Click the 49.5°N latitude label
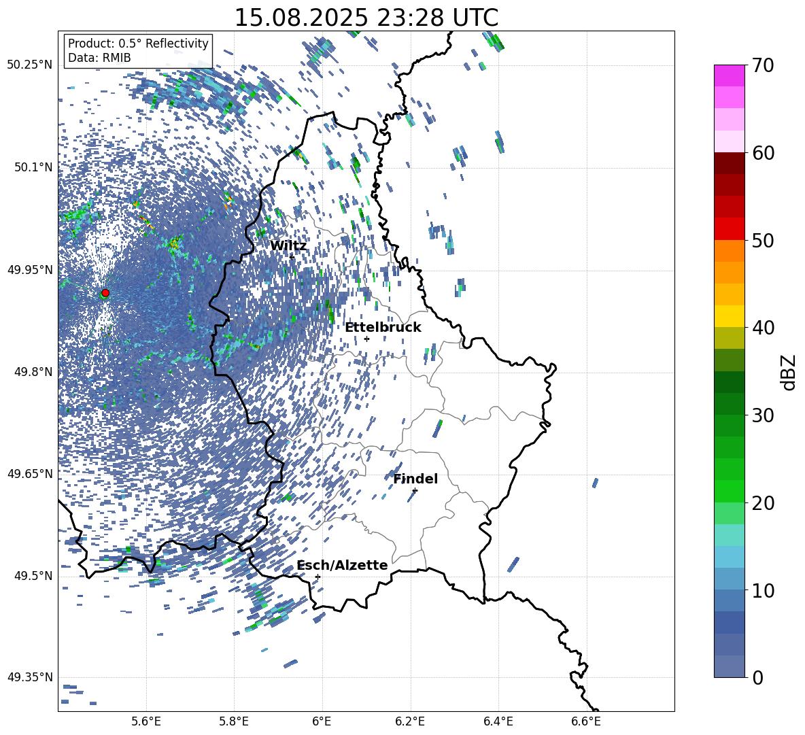The height and width of the screenshot is (735, 805). [x=33, y=576]
